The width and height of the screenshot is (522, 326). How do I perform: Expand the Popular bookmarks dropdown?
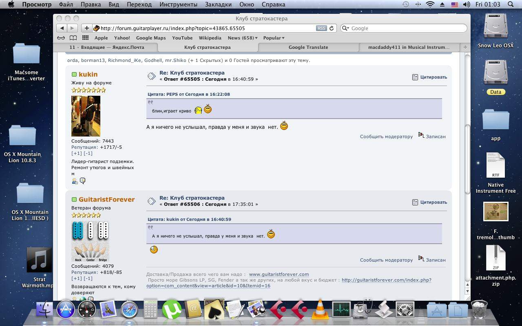274,38
